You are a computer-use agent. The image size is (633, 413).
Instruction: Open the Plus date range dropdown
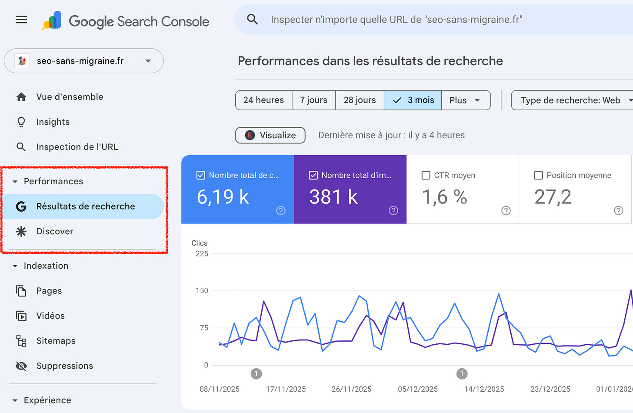(x=466, y=100)
